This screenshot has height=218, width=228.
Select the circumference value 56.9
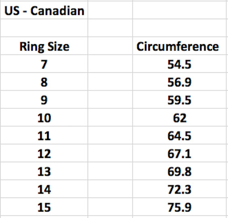pyautogui.click(x=179, y=81)
